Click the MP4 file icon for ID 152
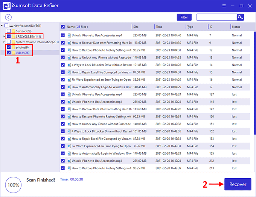The height and width of the screenshot is (197, 256). [x=69, y=131]
